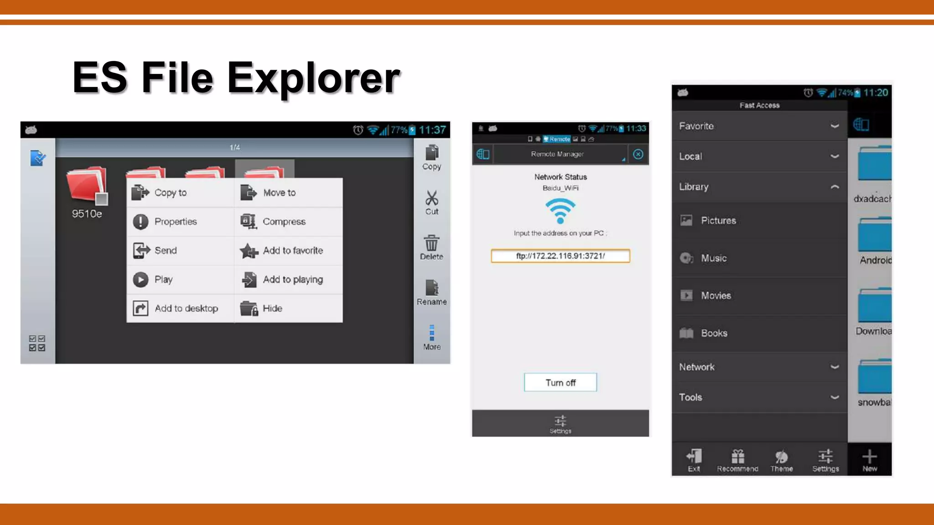934x525 pixels.
Task: Tap the WiFi icon in 11:33 status bar
Action: (593, 129)
